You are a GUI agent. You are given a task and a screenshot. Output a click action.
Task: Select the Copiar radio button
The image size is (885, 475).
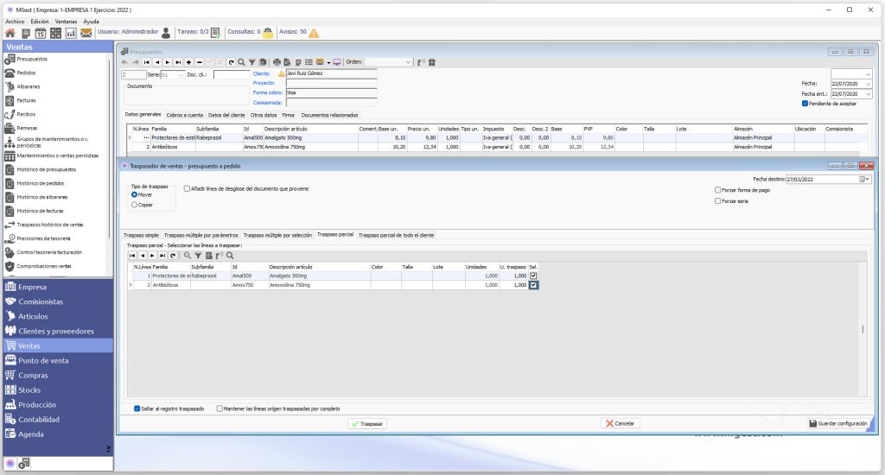click(134, 205)
